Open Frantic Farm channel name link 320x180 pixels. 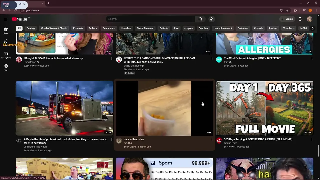coord(230,143)
